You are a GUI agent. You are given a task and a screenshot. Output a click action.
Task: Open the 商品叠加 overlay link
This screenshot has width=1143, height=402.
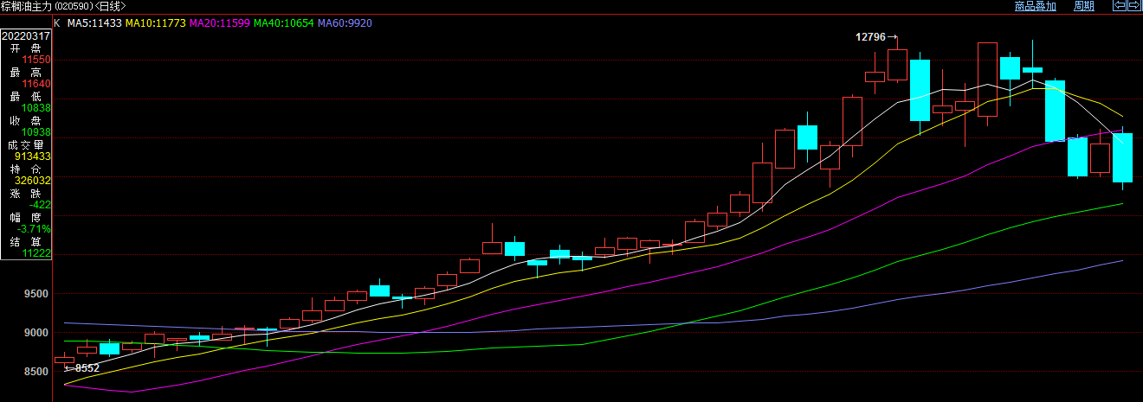[1035, 6]
